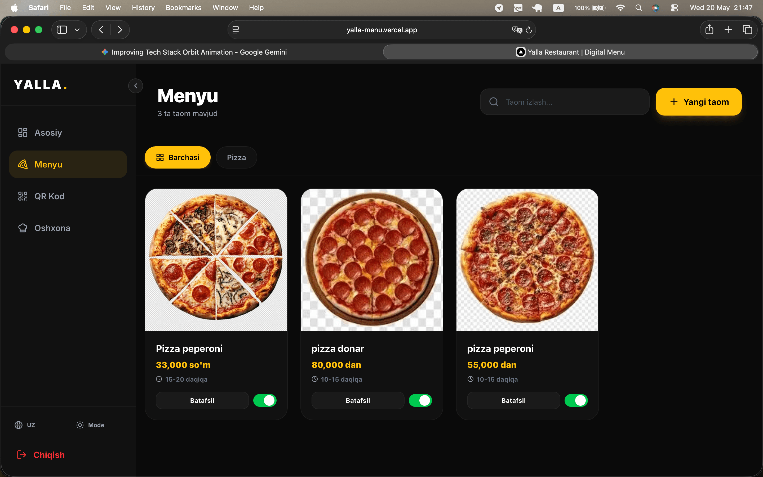
Task: Open the Edit menu
Action: click(88, 8)
